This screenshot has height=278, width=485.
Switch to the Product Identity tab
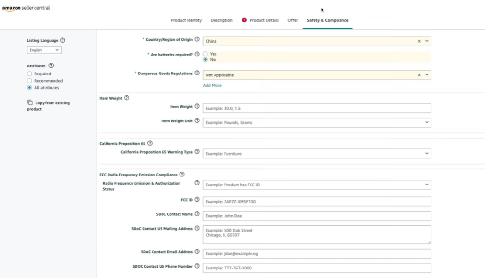coord(186,20)
